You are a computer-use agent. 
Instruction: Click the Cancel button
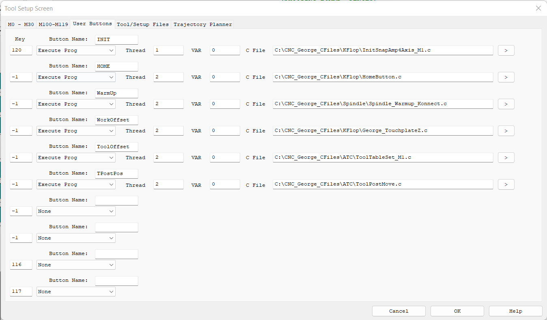[398, 311]
